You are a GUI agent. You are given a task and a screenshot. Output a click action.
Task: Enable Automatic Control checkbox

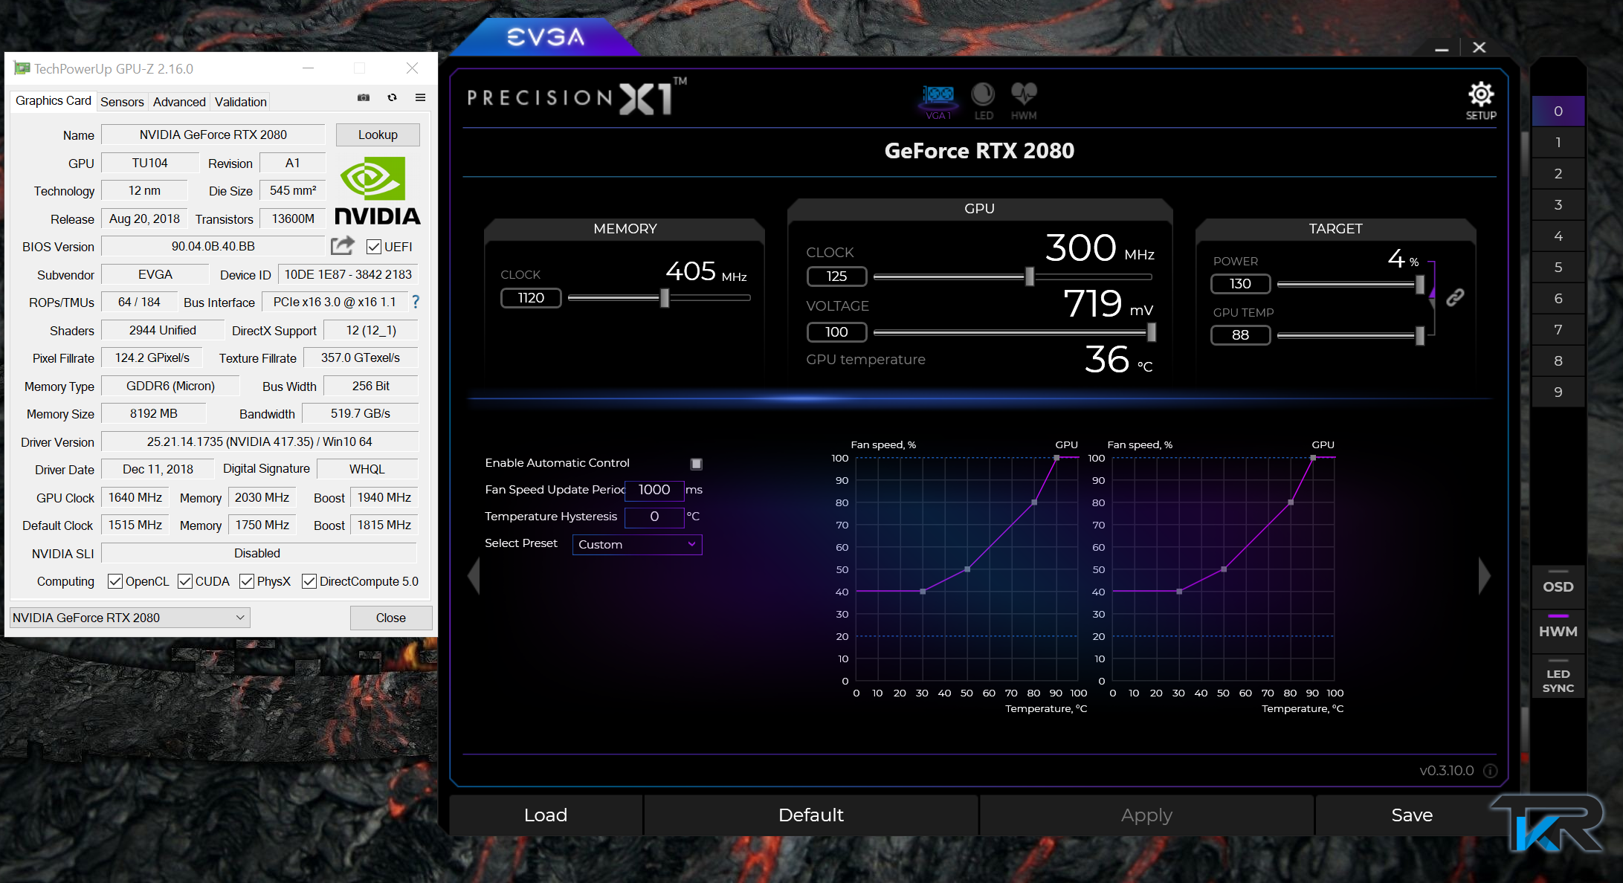pyautogui.click(x=697, y=464)
